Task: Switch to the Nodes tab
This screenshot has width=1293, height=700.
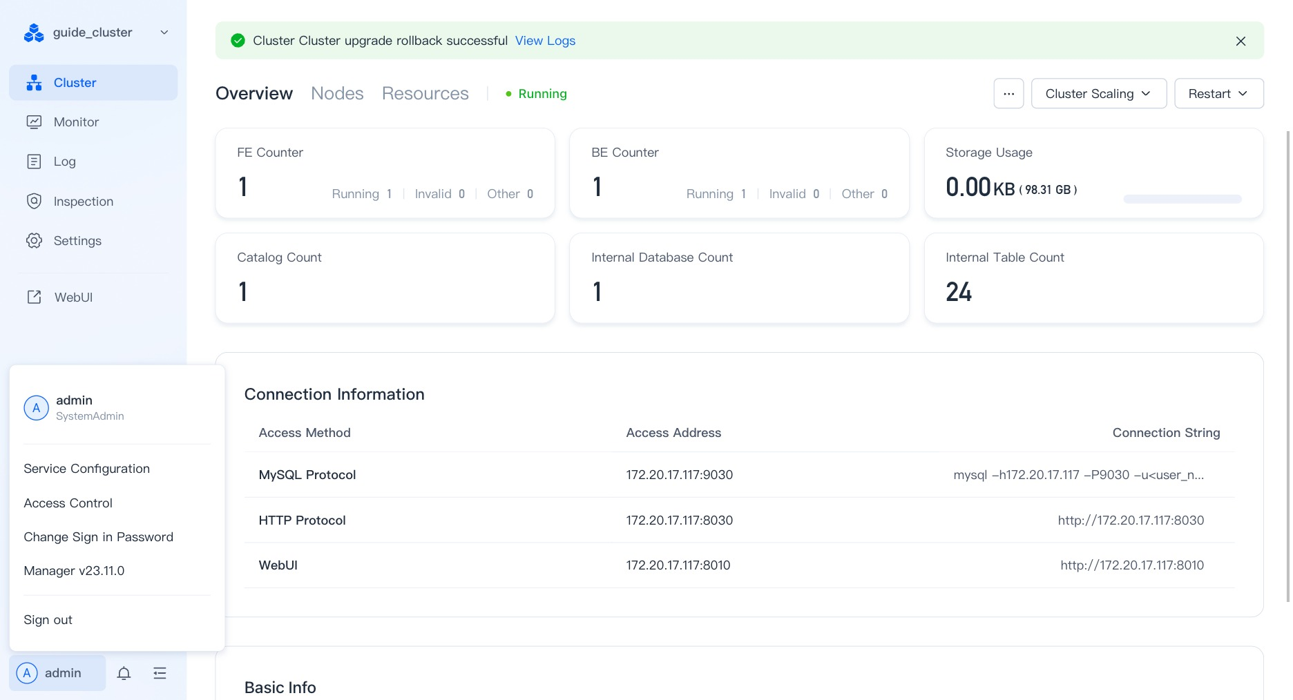Action: (337, 93)
